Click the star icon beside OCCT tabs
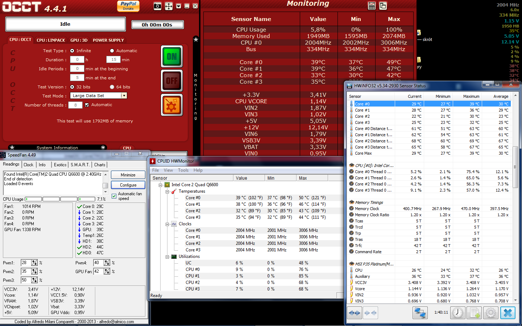This screenshot has height=326, width=522. coord(196,39)
